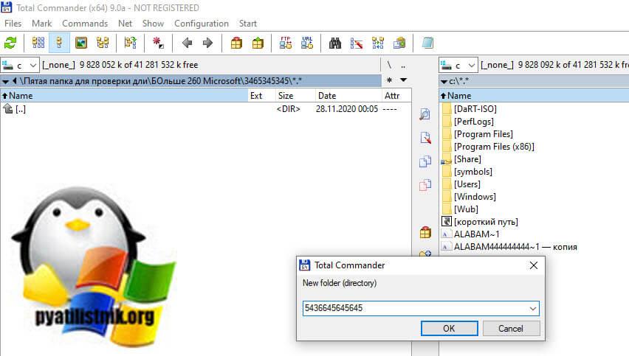Open the Show menu
The height and width of the screenshot is (356, 629).
(153, 24)
